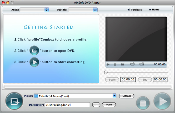Take a snapshot with the camera icon
175x113 pixels.
pyautogui.click(x=132, y=64)
